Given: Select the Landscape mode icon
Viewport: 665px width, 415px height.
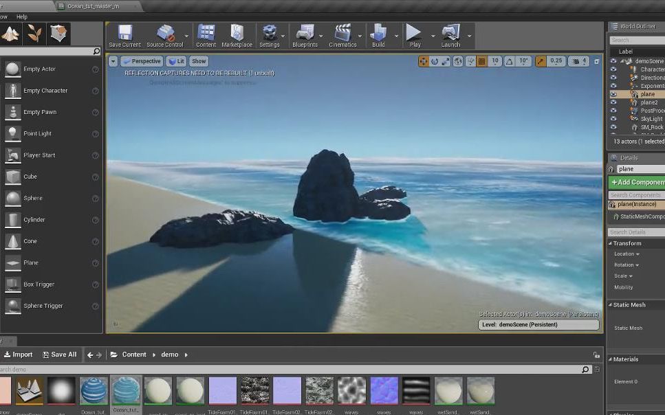Looking at the screenshot, I should (x=11, y=33).
